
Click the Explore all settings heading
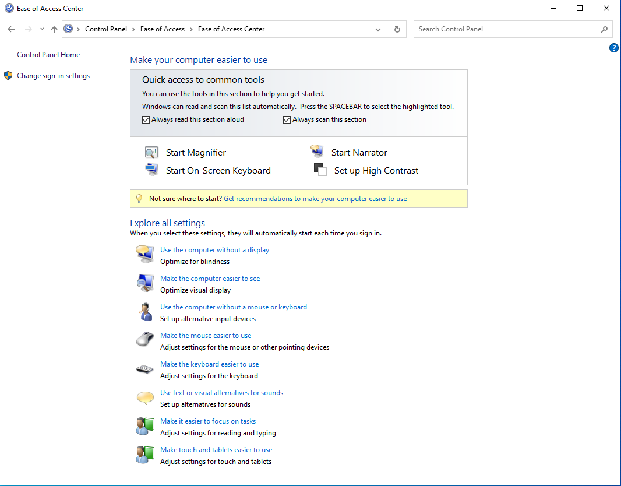coord(168,223)
